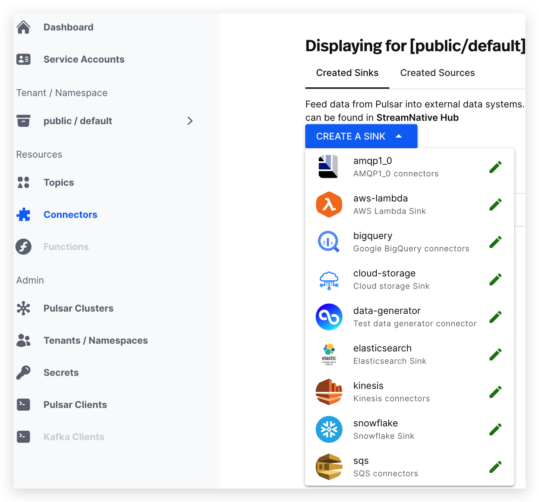
Task: Click the aws-lambda orange lambda logo
Action: point(329,204)
